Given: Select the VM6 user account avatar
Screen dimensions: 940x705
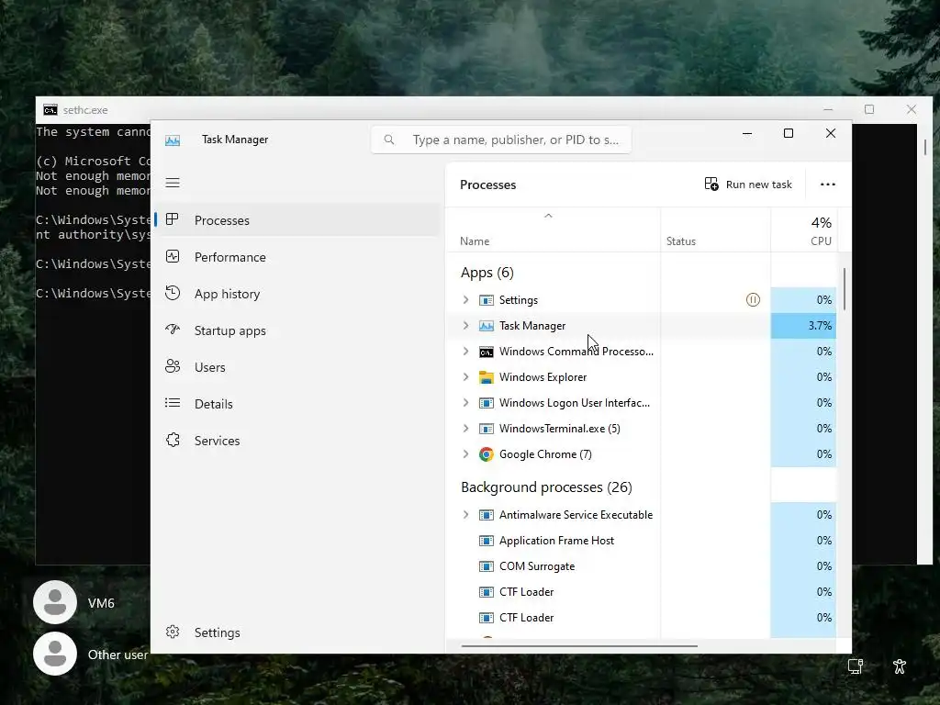Looking at the screenshot, I should coord(55,602).
